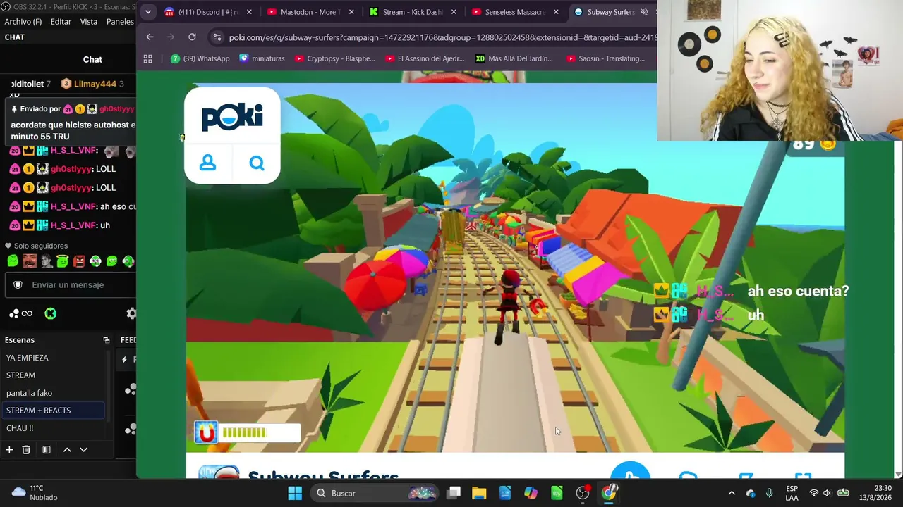
Task: Select the YA EMPIEZA scene
Action: (x=54, y=358)
